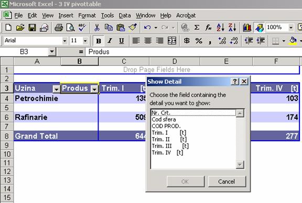Paste using the clipboard icon
Image resolution: width=302 pixels, height=203 pixels.
pos(121,28)
